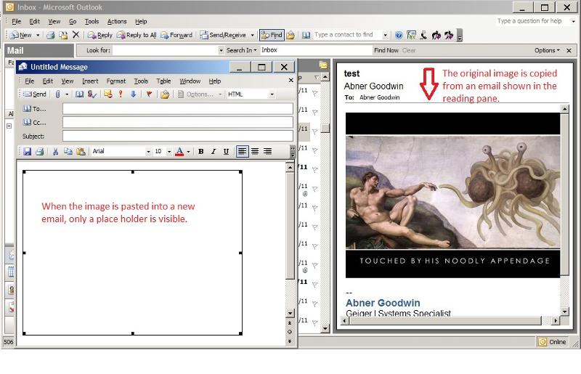Mark message as Low Importance
The height and width of the screenshot is (374, 581).
pyautogui.click(x=133, y=94)
